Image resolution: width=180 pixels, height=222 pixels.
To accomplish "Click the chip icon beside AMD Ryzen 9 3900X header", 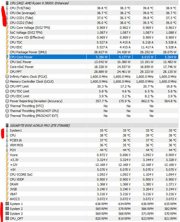I will pyautogui.click(x=7, y=3).
